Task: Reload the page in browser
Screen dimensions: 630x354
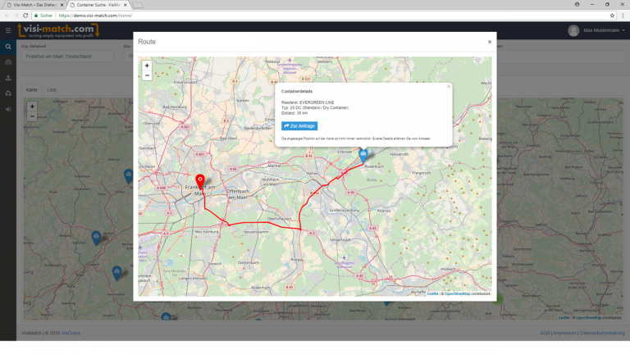Action: point(25,15)
